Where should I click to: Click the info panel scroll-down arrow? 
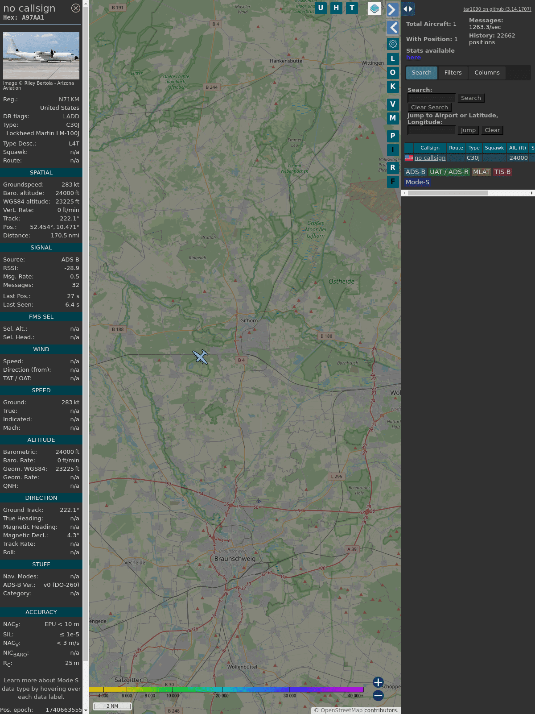[x=86, y=710]
